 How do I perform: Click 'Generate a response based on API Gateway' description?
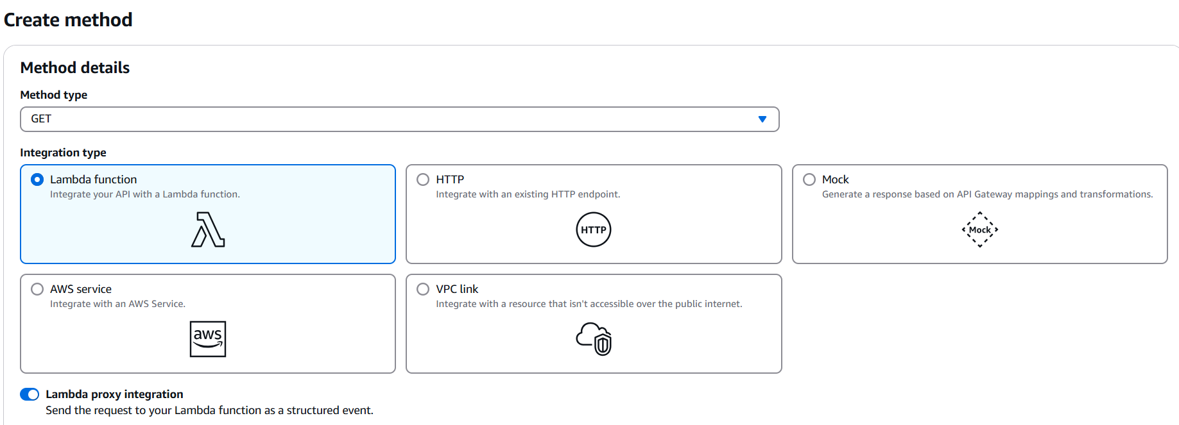[x=988, y=194]
